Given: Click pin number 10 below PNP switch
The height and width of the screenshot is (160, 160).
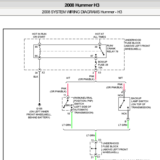Looking at the screenshot, I should tap(69, 113).
